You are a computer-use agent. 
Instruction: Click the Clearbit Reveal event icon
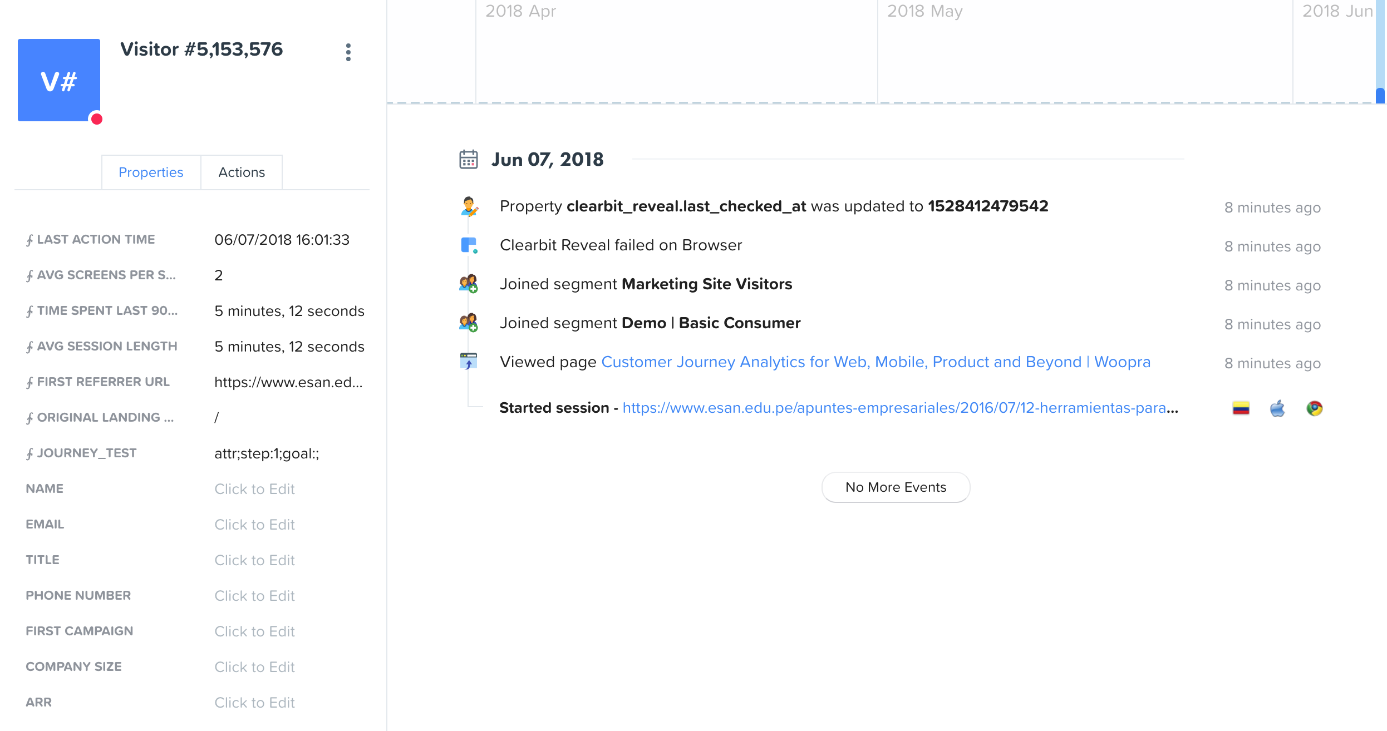(x=469, y=245)
